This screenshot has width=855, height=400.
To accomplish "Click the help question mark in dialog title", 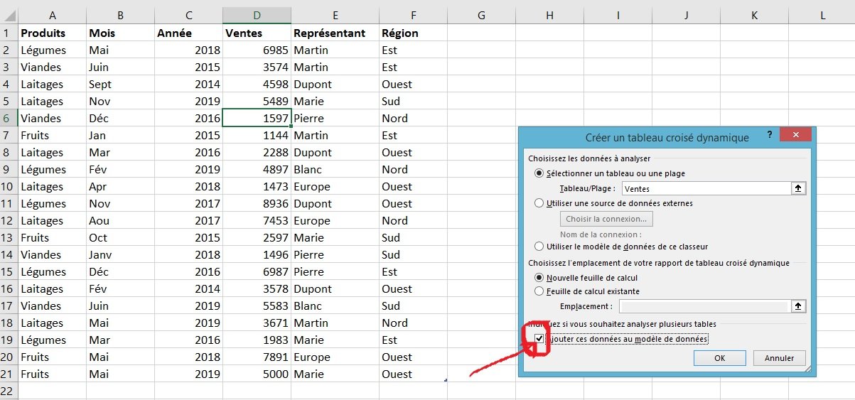I will 770,134.
